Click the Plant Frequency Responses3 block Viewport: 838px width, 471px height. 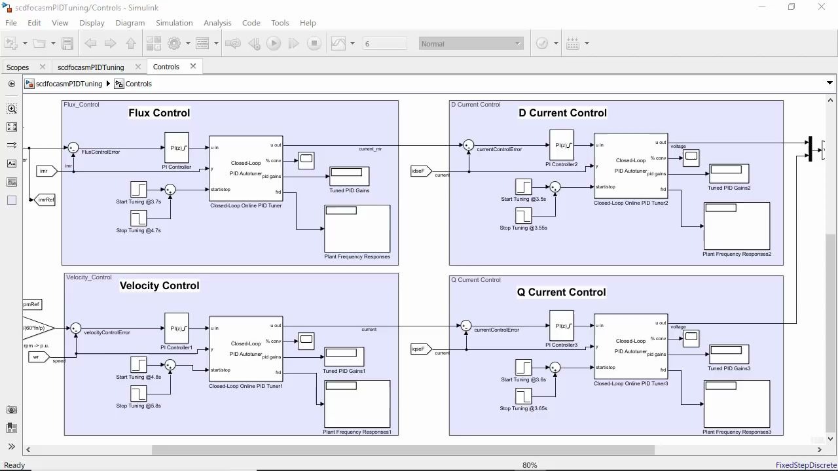coord(737,404)
